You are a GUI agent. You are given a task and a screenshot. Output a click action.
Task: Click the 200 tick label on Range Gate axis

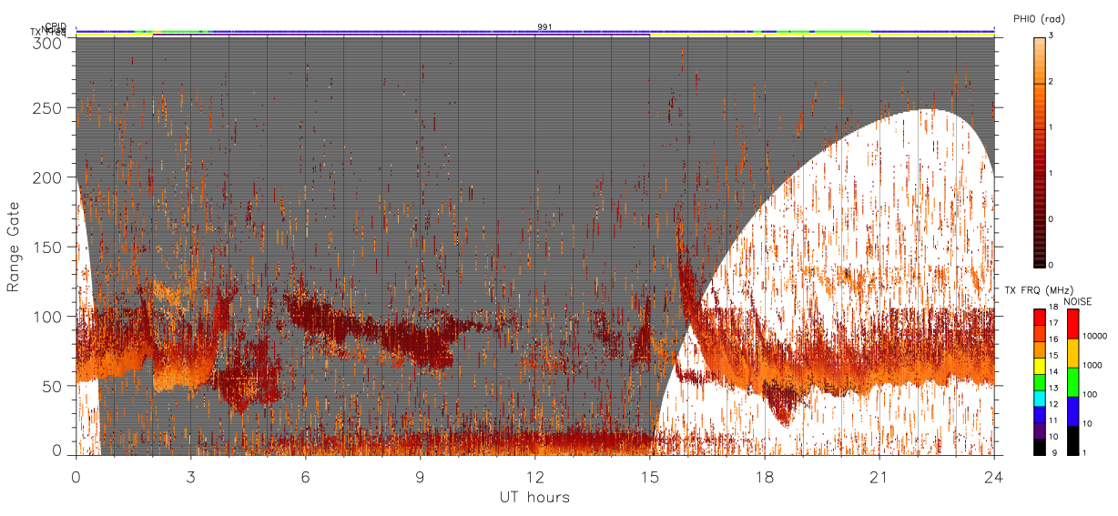coord(49,177)
